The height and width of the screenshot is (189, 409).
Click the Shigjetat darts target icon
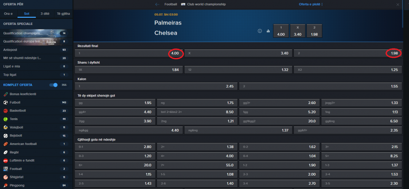(5, 177)
